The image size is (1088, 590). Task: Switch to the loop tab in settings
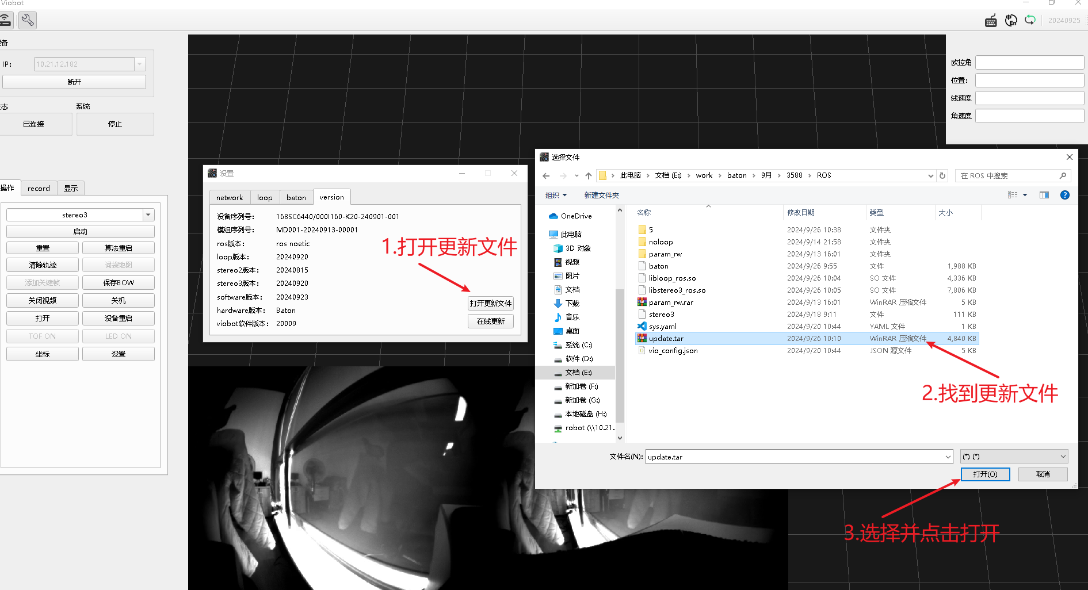click(265, 197)
